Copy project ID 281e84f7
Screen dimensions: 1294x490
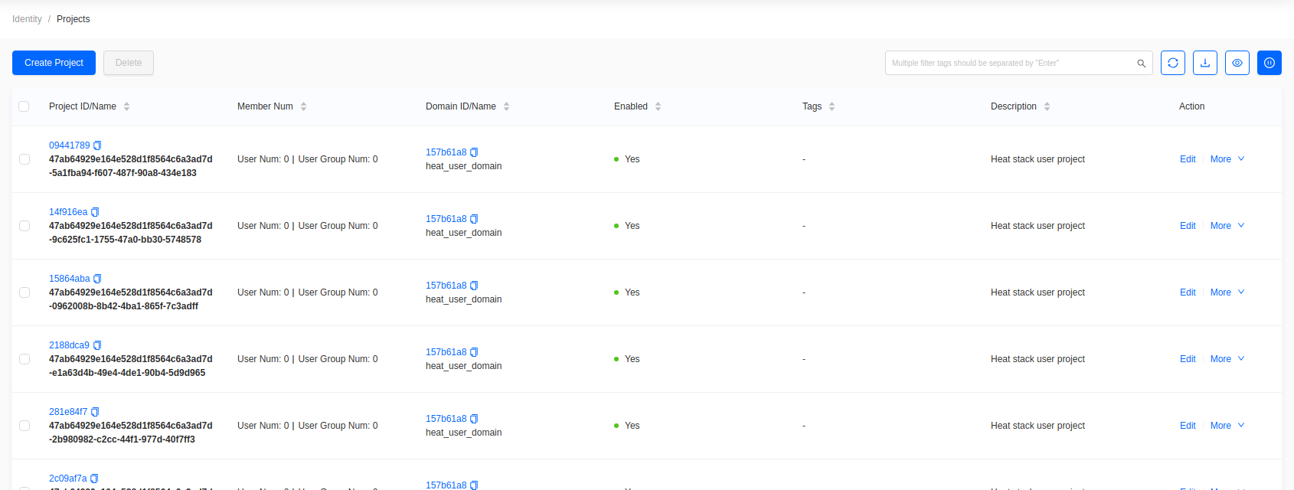95,412
